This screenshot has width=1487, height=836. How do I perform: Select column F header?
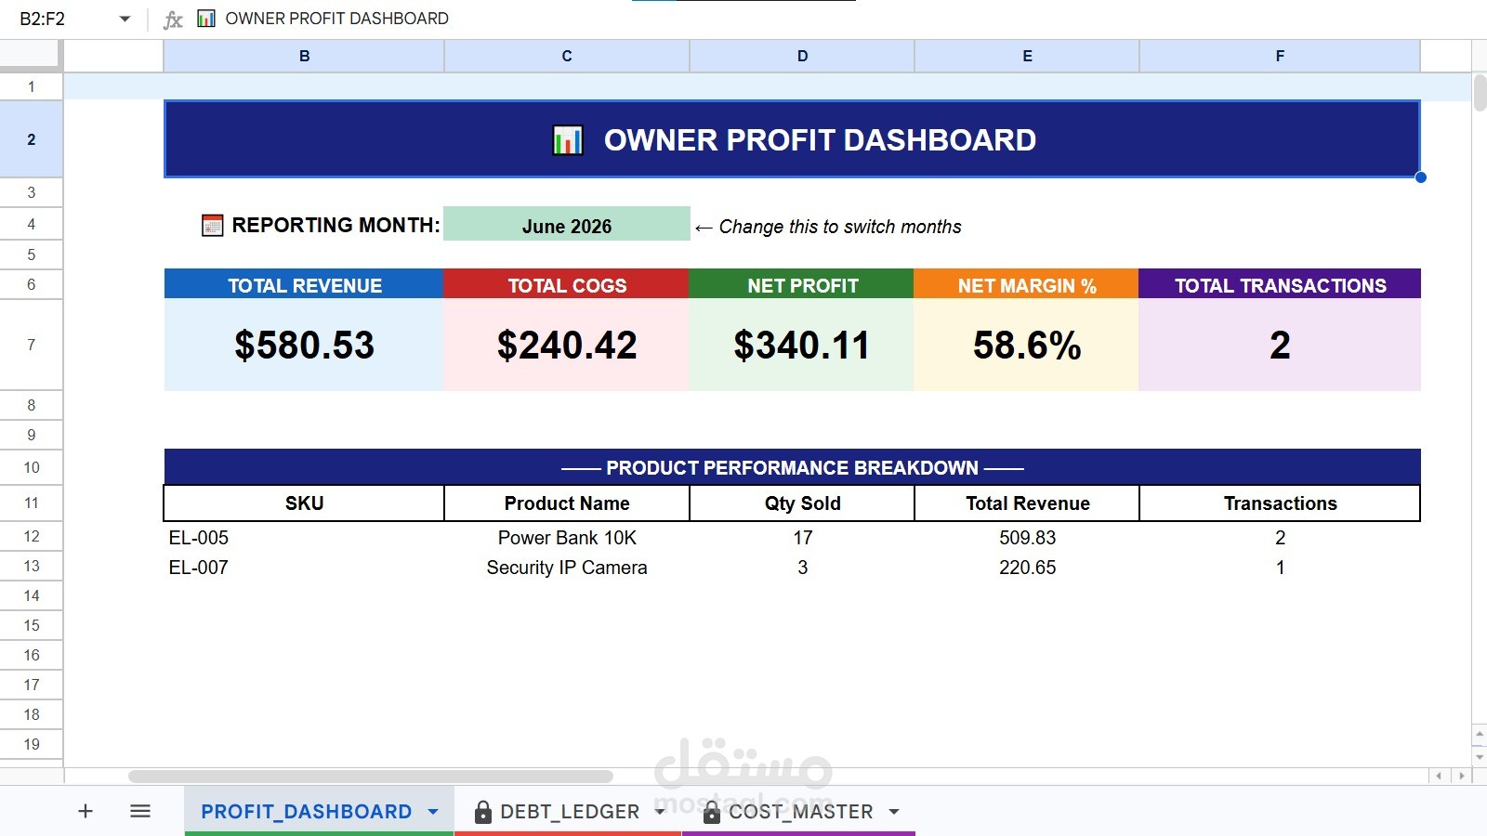coord(1280,56)
